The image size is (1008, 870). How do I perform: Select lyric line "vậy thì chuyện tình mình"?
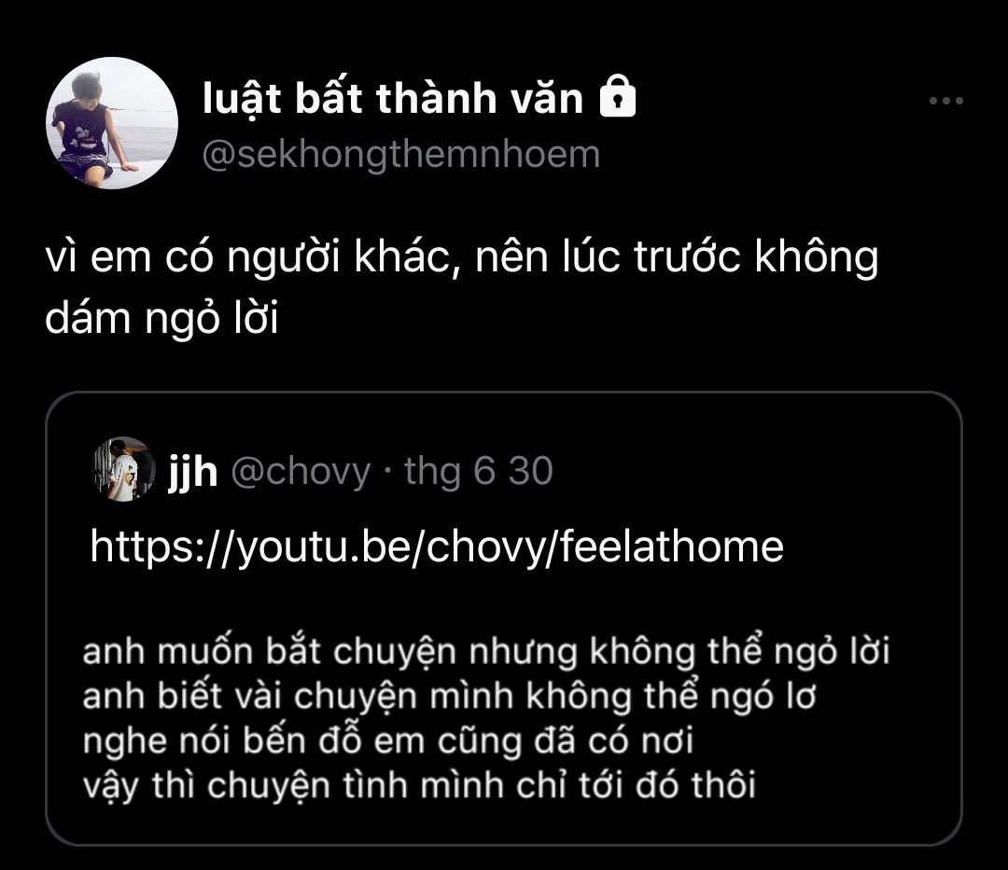pyautogui.click(x=418, y=785)
